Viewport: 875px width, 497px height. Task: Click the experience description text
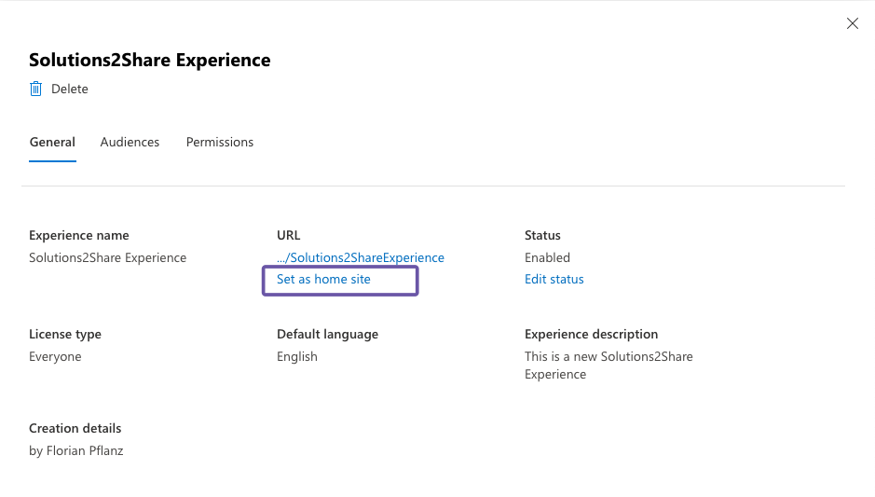[608, 366]
